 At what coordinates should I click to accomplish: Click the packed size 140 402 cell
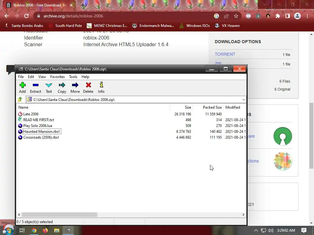coord(216,132)
